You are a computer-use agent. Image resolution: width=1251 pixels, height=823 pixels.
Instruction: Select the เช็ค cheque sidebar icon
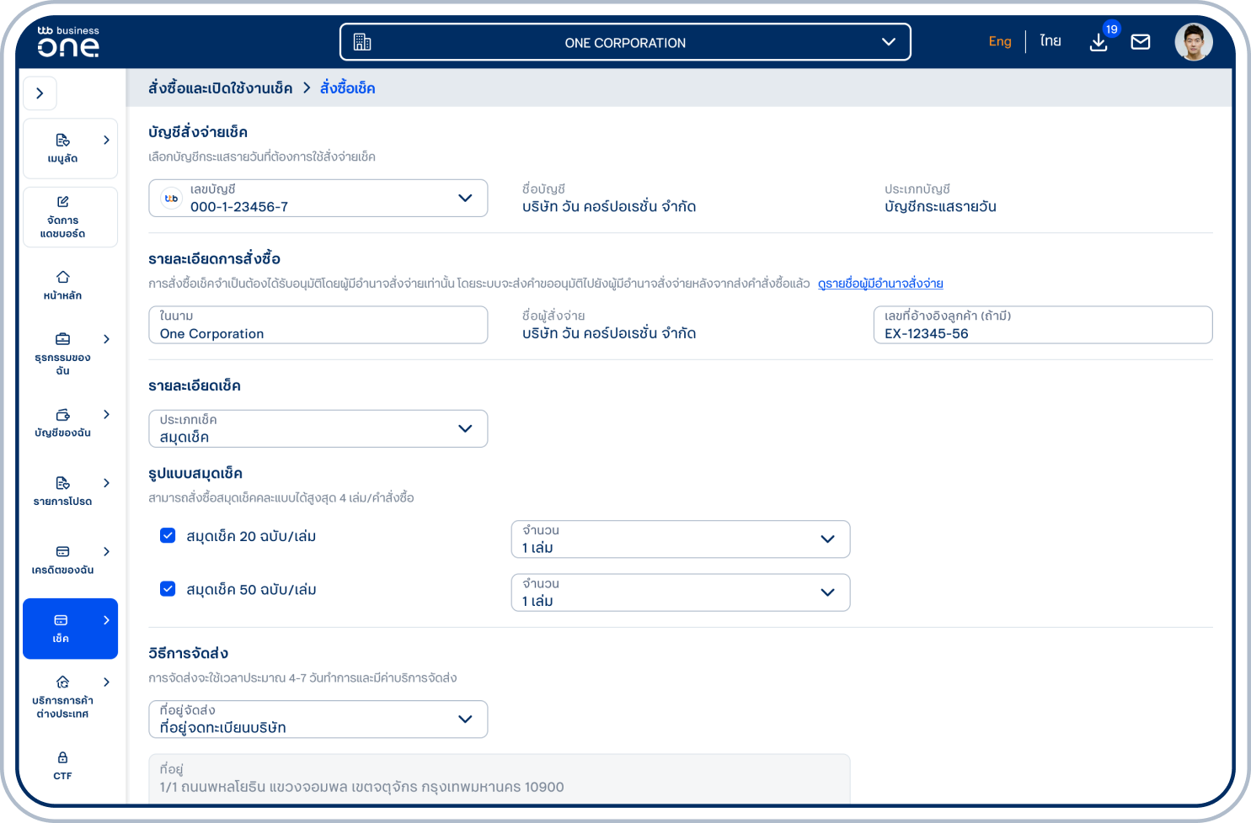(x=61, y=621)
